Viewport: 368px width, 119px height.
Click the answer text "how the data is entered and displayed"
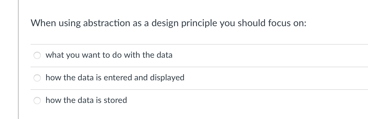point(115,78)
